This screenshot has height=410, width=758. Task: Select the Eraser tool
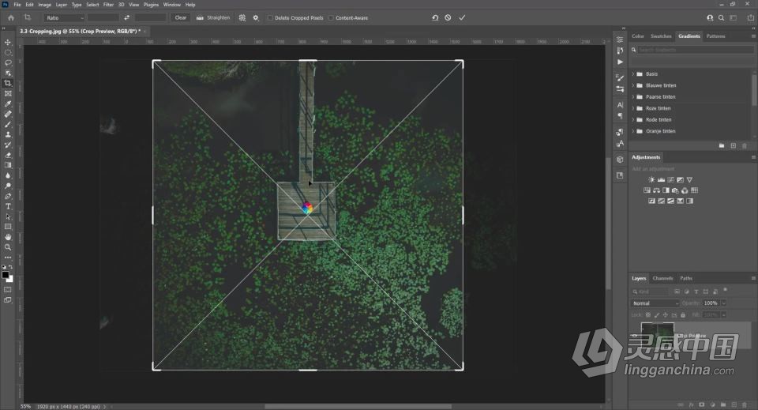pos(8,155)
